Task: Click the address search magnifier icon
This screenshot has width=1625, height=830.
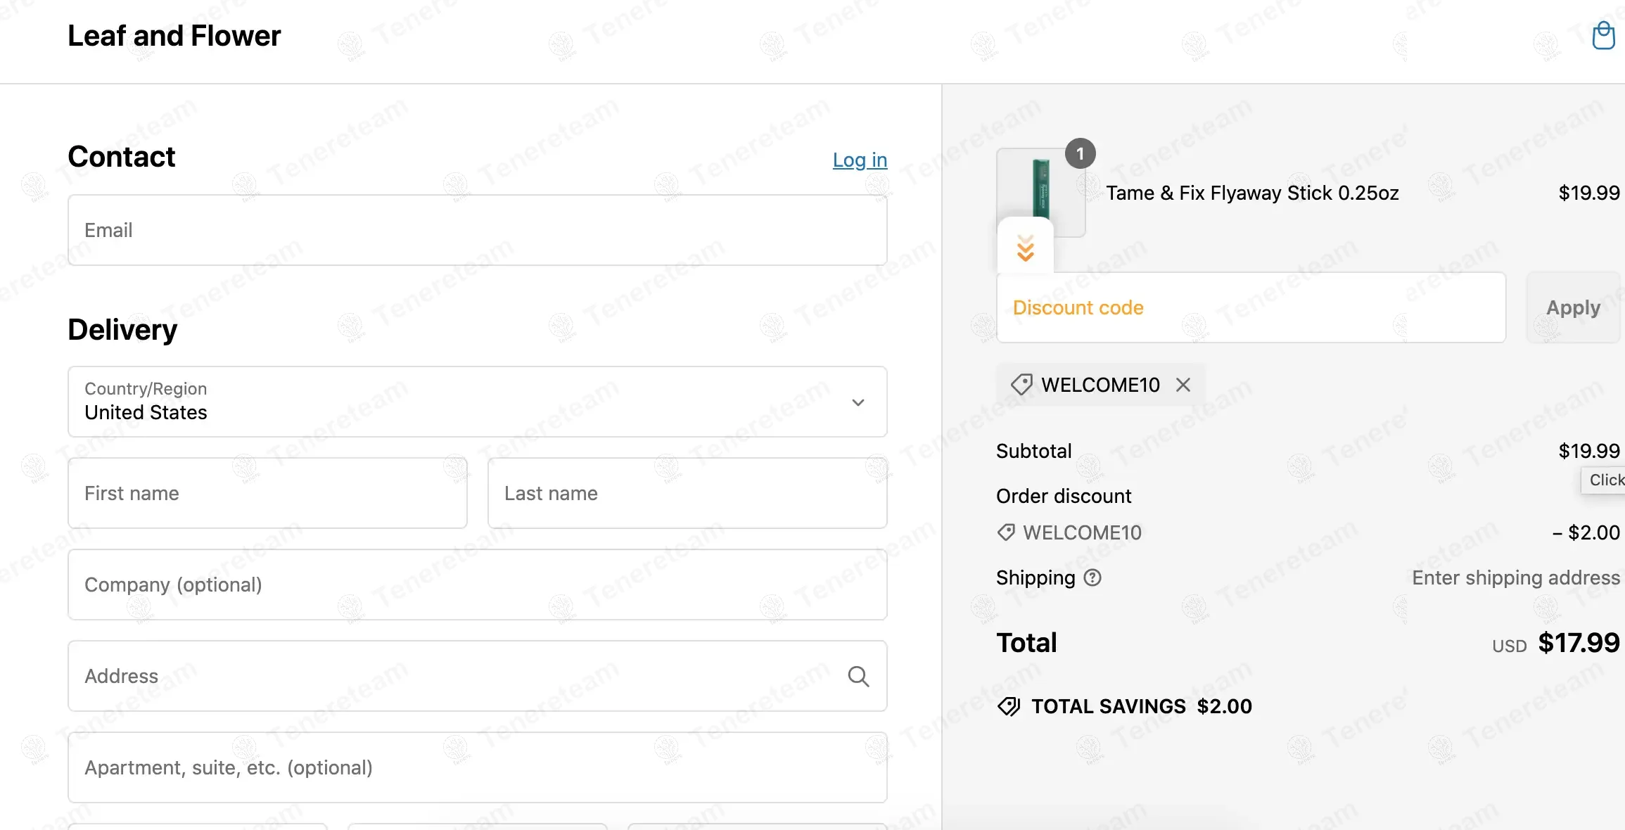Action: pos(858,676)
